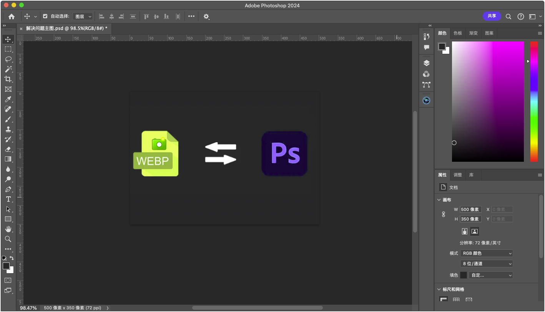Open the Comments panel icon
The width and height of the screenshot is (545, 312).
tap(426, 47)
